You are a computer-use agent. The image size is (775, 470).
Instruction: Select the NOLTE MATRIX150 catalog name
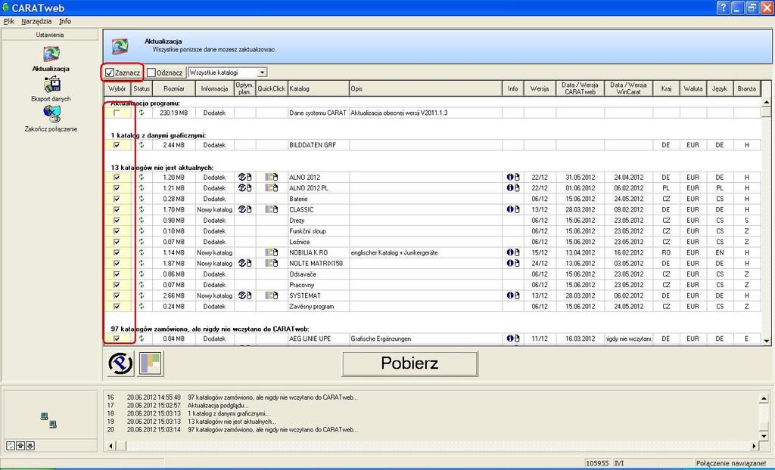tap(316, 263)
